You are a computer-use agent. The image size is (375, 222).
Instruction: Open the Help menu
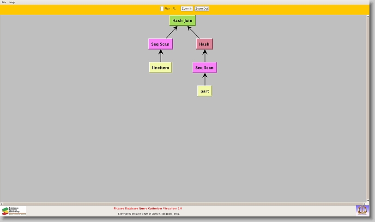pyautogui.click(x=12, y=2)
